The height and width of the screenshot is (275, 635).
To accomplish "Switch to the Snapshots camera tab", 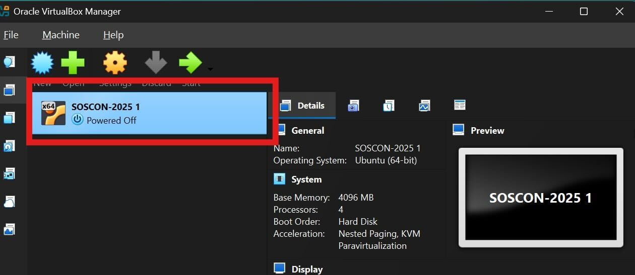I will pyautogui.click(x=353, y=106).
